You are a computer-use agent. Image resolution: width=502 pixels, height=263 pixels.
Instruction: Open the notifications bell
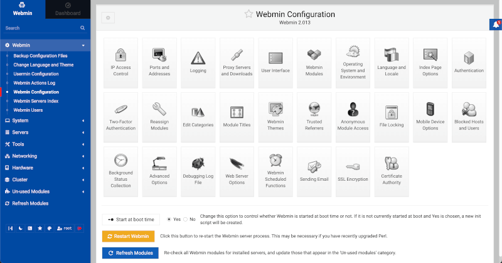point(496,24)
